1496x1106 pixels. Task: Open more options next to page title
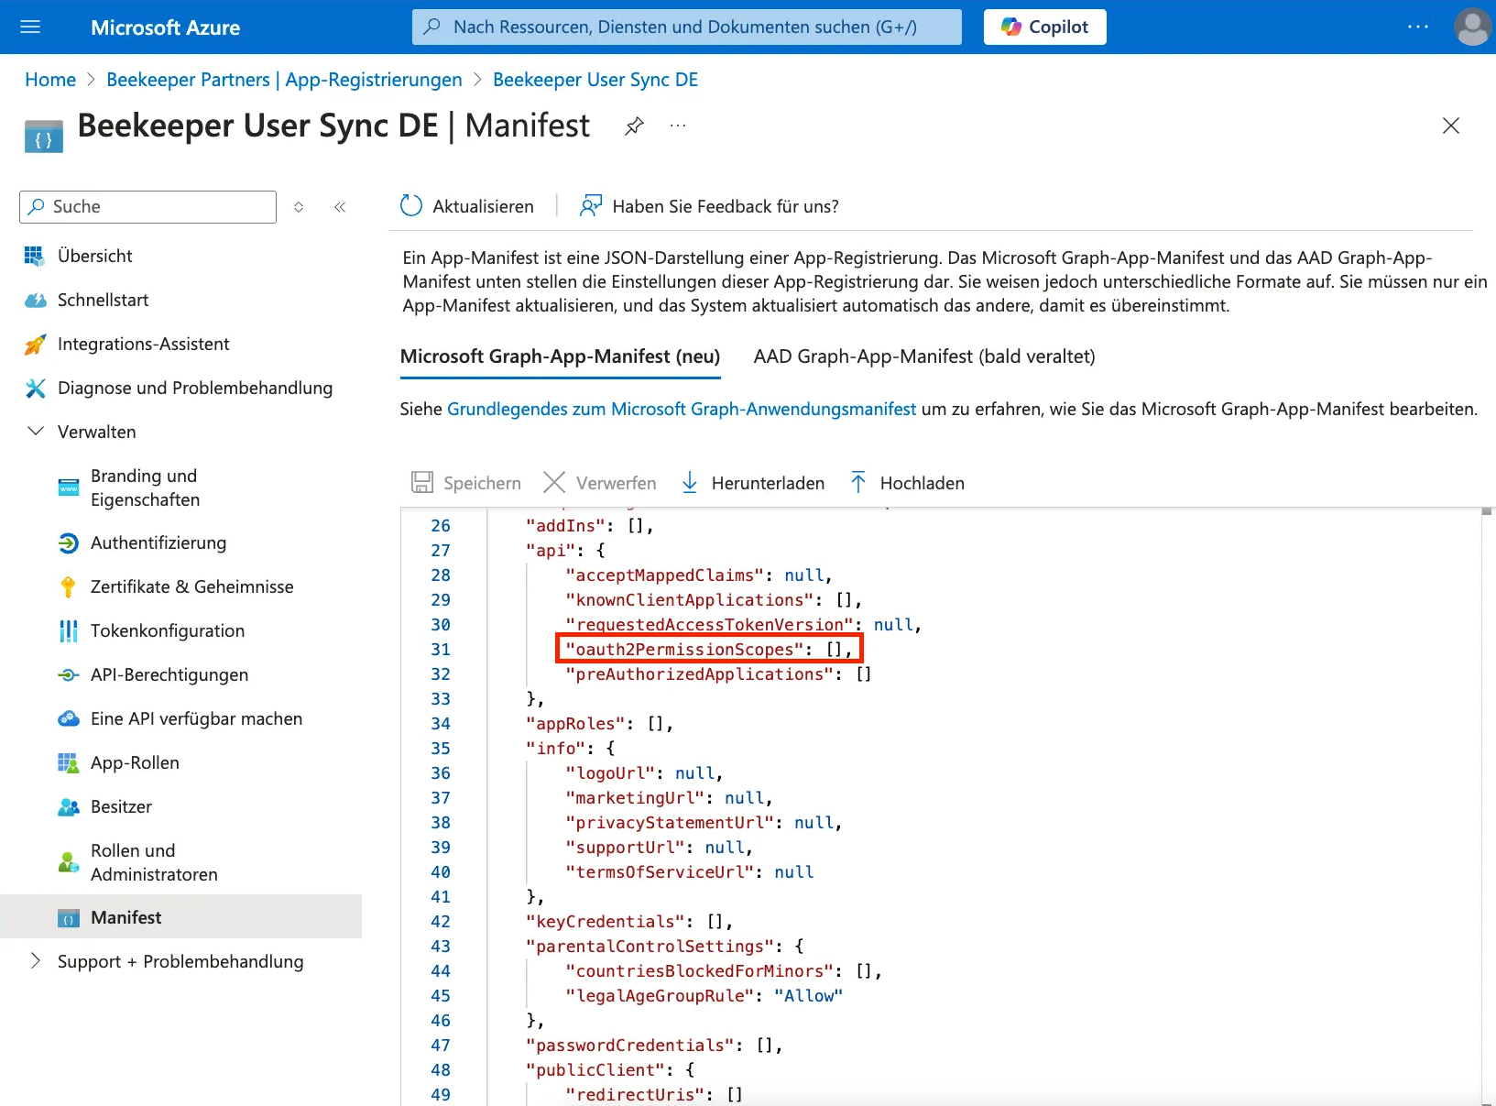pos(678,126)
